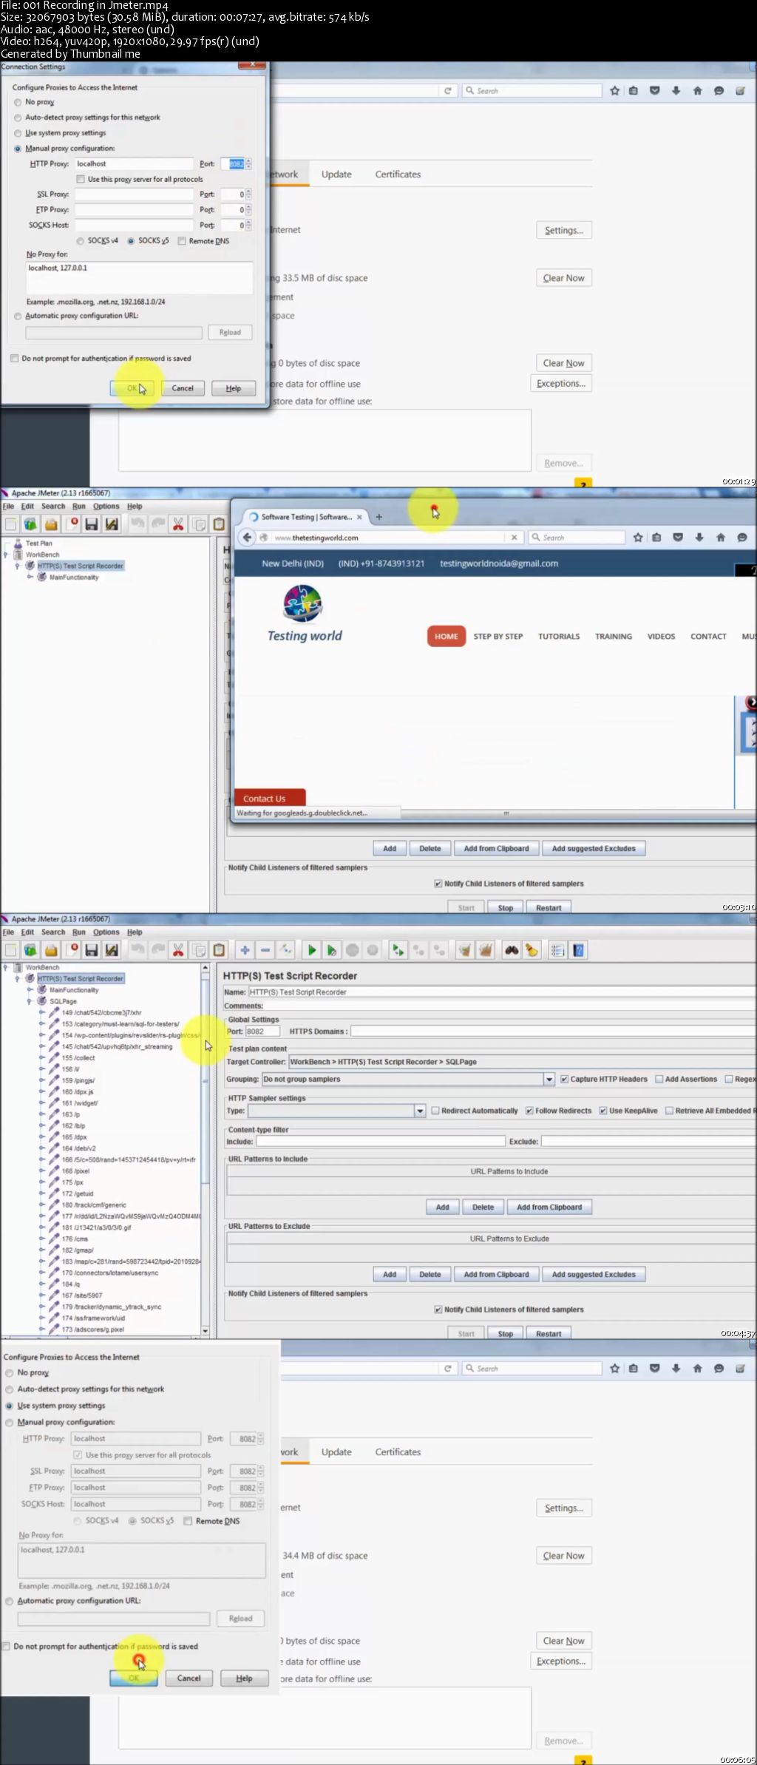
Task: Open the Grouping dropdown in the third frame's recorder panel
Action: [549, 1080]
